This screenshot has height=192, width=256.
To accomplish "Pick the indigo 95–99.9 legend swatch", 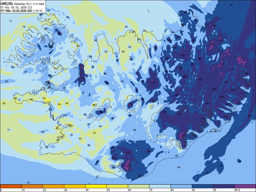I will [x=224, y=186].
